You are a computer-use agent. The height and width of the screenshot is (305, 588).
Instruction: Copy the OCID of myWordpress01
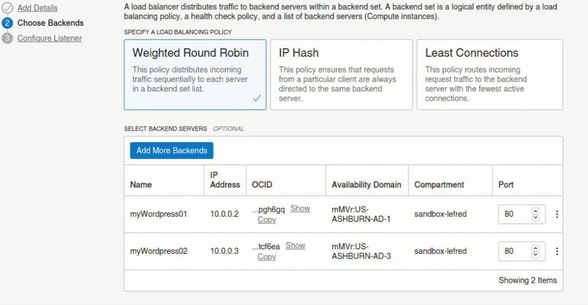click(x=266, y=220)
